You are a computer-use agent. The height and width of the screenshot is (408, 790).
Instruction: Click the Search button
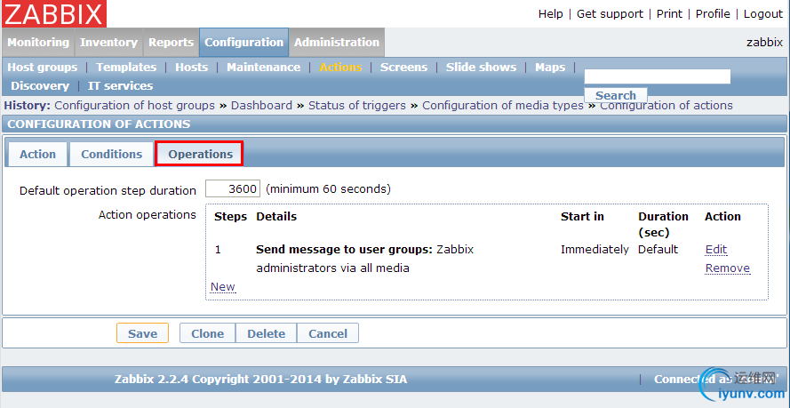pyautogui.click(x=616, y=95)
